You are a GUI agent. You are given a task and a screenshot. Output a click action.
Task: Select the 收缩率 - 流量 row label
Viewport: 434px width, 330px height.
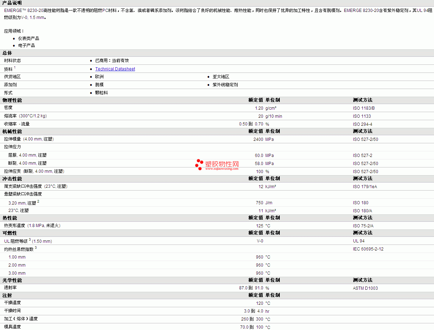[x=17, y=124]
